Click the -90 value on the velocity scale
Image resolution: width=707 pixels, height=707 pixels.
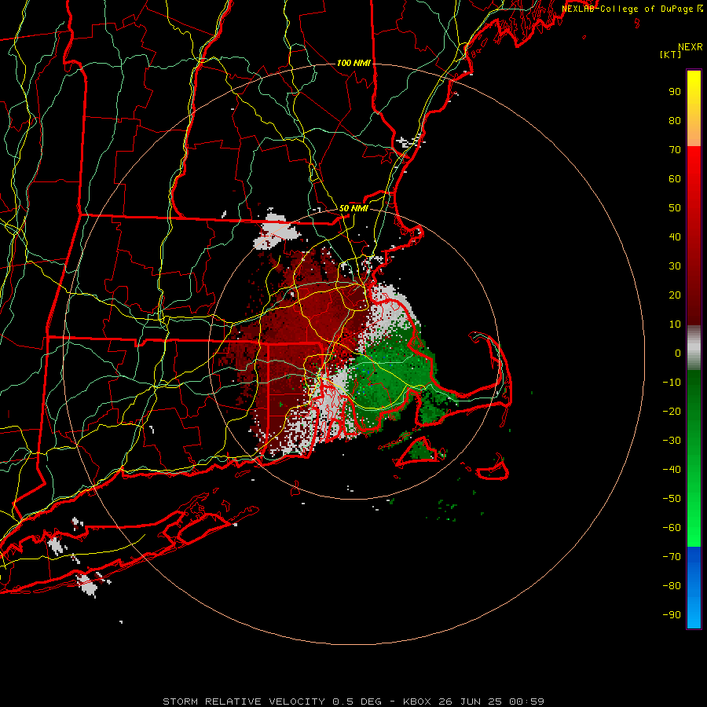[x=672, y=615]
